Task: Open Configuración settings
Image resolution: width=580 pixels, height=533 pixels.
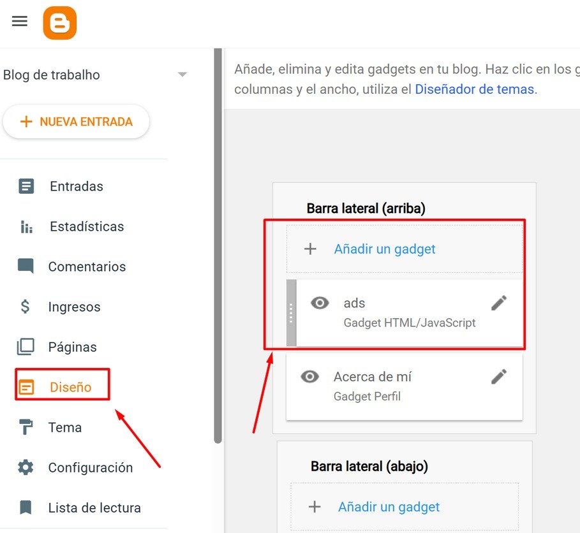Action: pyautogui.click(x=91, y=467)
